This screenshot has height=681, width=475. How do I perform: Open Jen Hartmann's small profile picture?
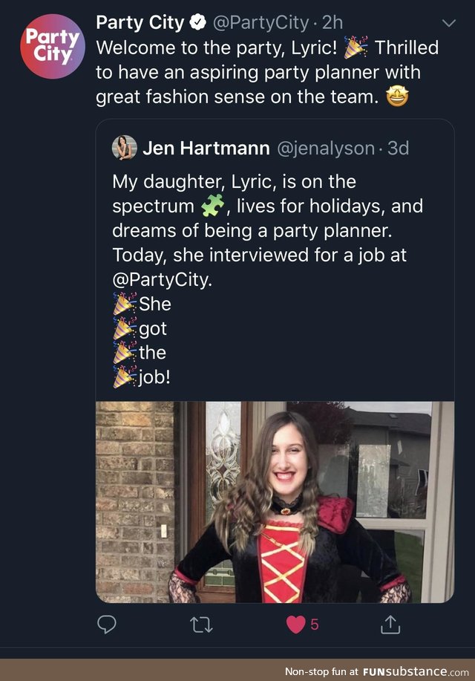pyautogui.click(x=125, y=147)
